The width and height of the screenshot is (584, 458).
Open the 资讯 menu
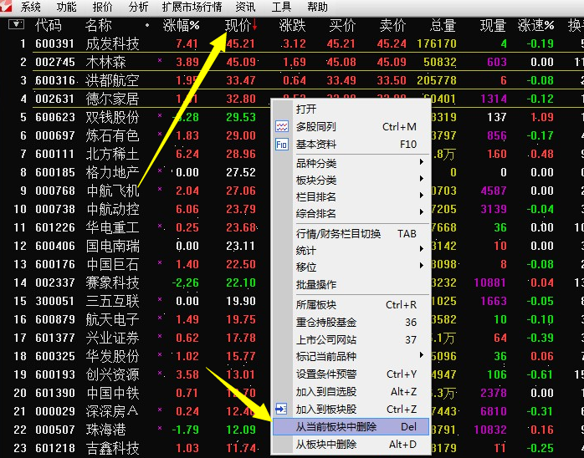[x=245, y=7]
